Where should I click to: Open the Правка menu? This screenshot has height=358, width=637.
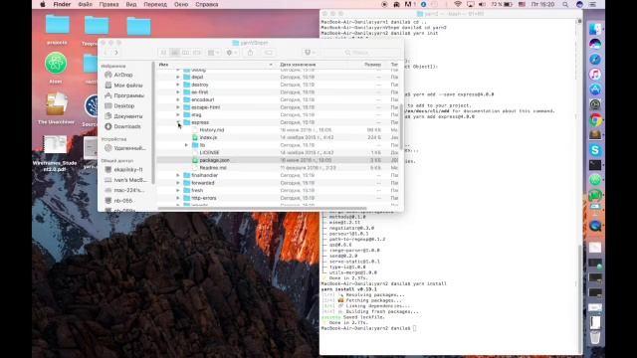coord(108,4)
